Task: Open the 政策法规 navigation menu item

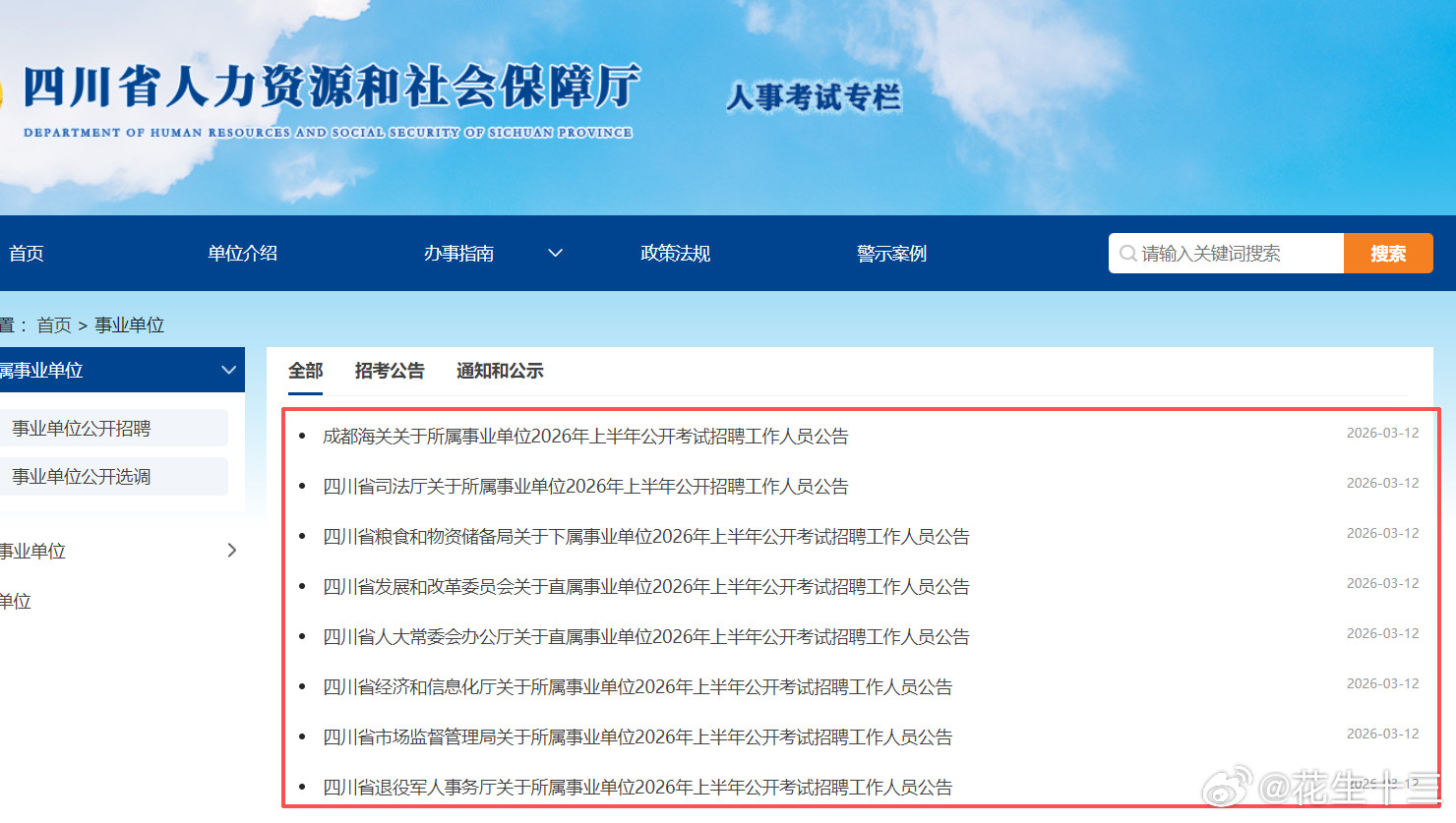Action: (676, 253)
